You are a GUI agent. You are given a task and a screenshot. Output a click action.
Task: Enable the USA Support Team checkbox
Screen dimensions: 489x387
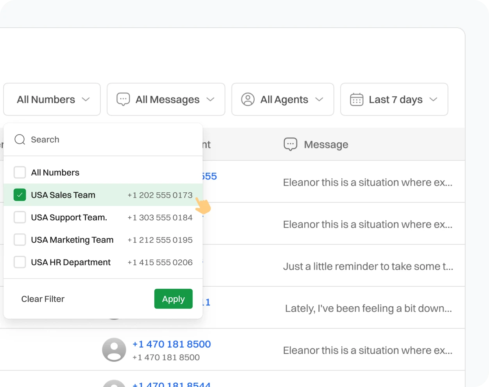coord(20,217)
